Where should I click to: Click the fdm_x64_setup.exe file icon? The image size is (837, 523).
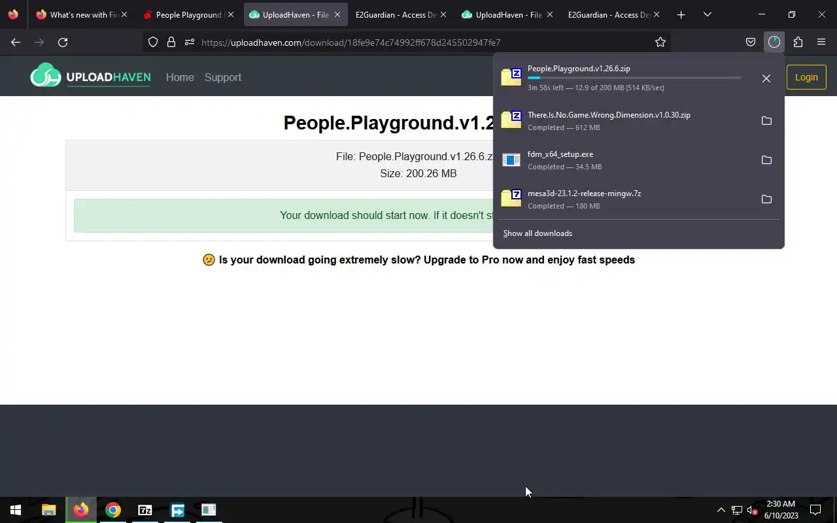tap(511, 160)
